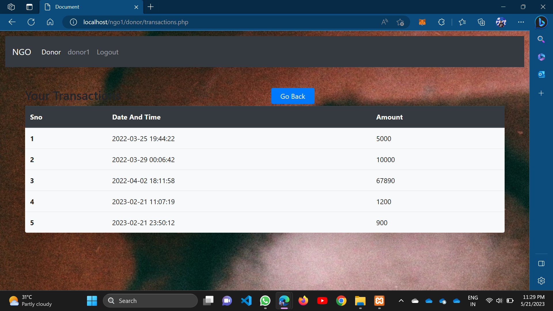553x311 pixels.
Task: Reload the transactions page
Action: [31, 22]
